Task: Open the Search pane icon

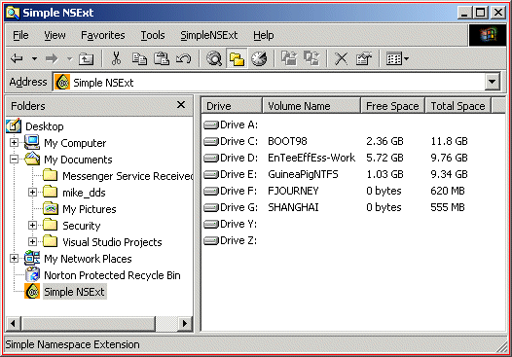Action: click(214, 58)
